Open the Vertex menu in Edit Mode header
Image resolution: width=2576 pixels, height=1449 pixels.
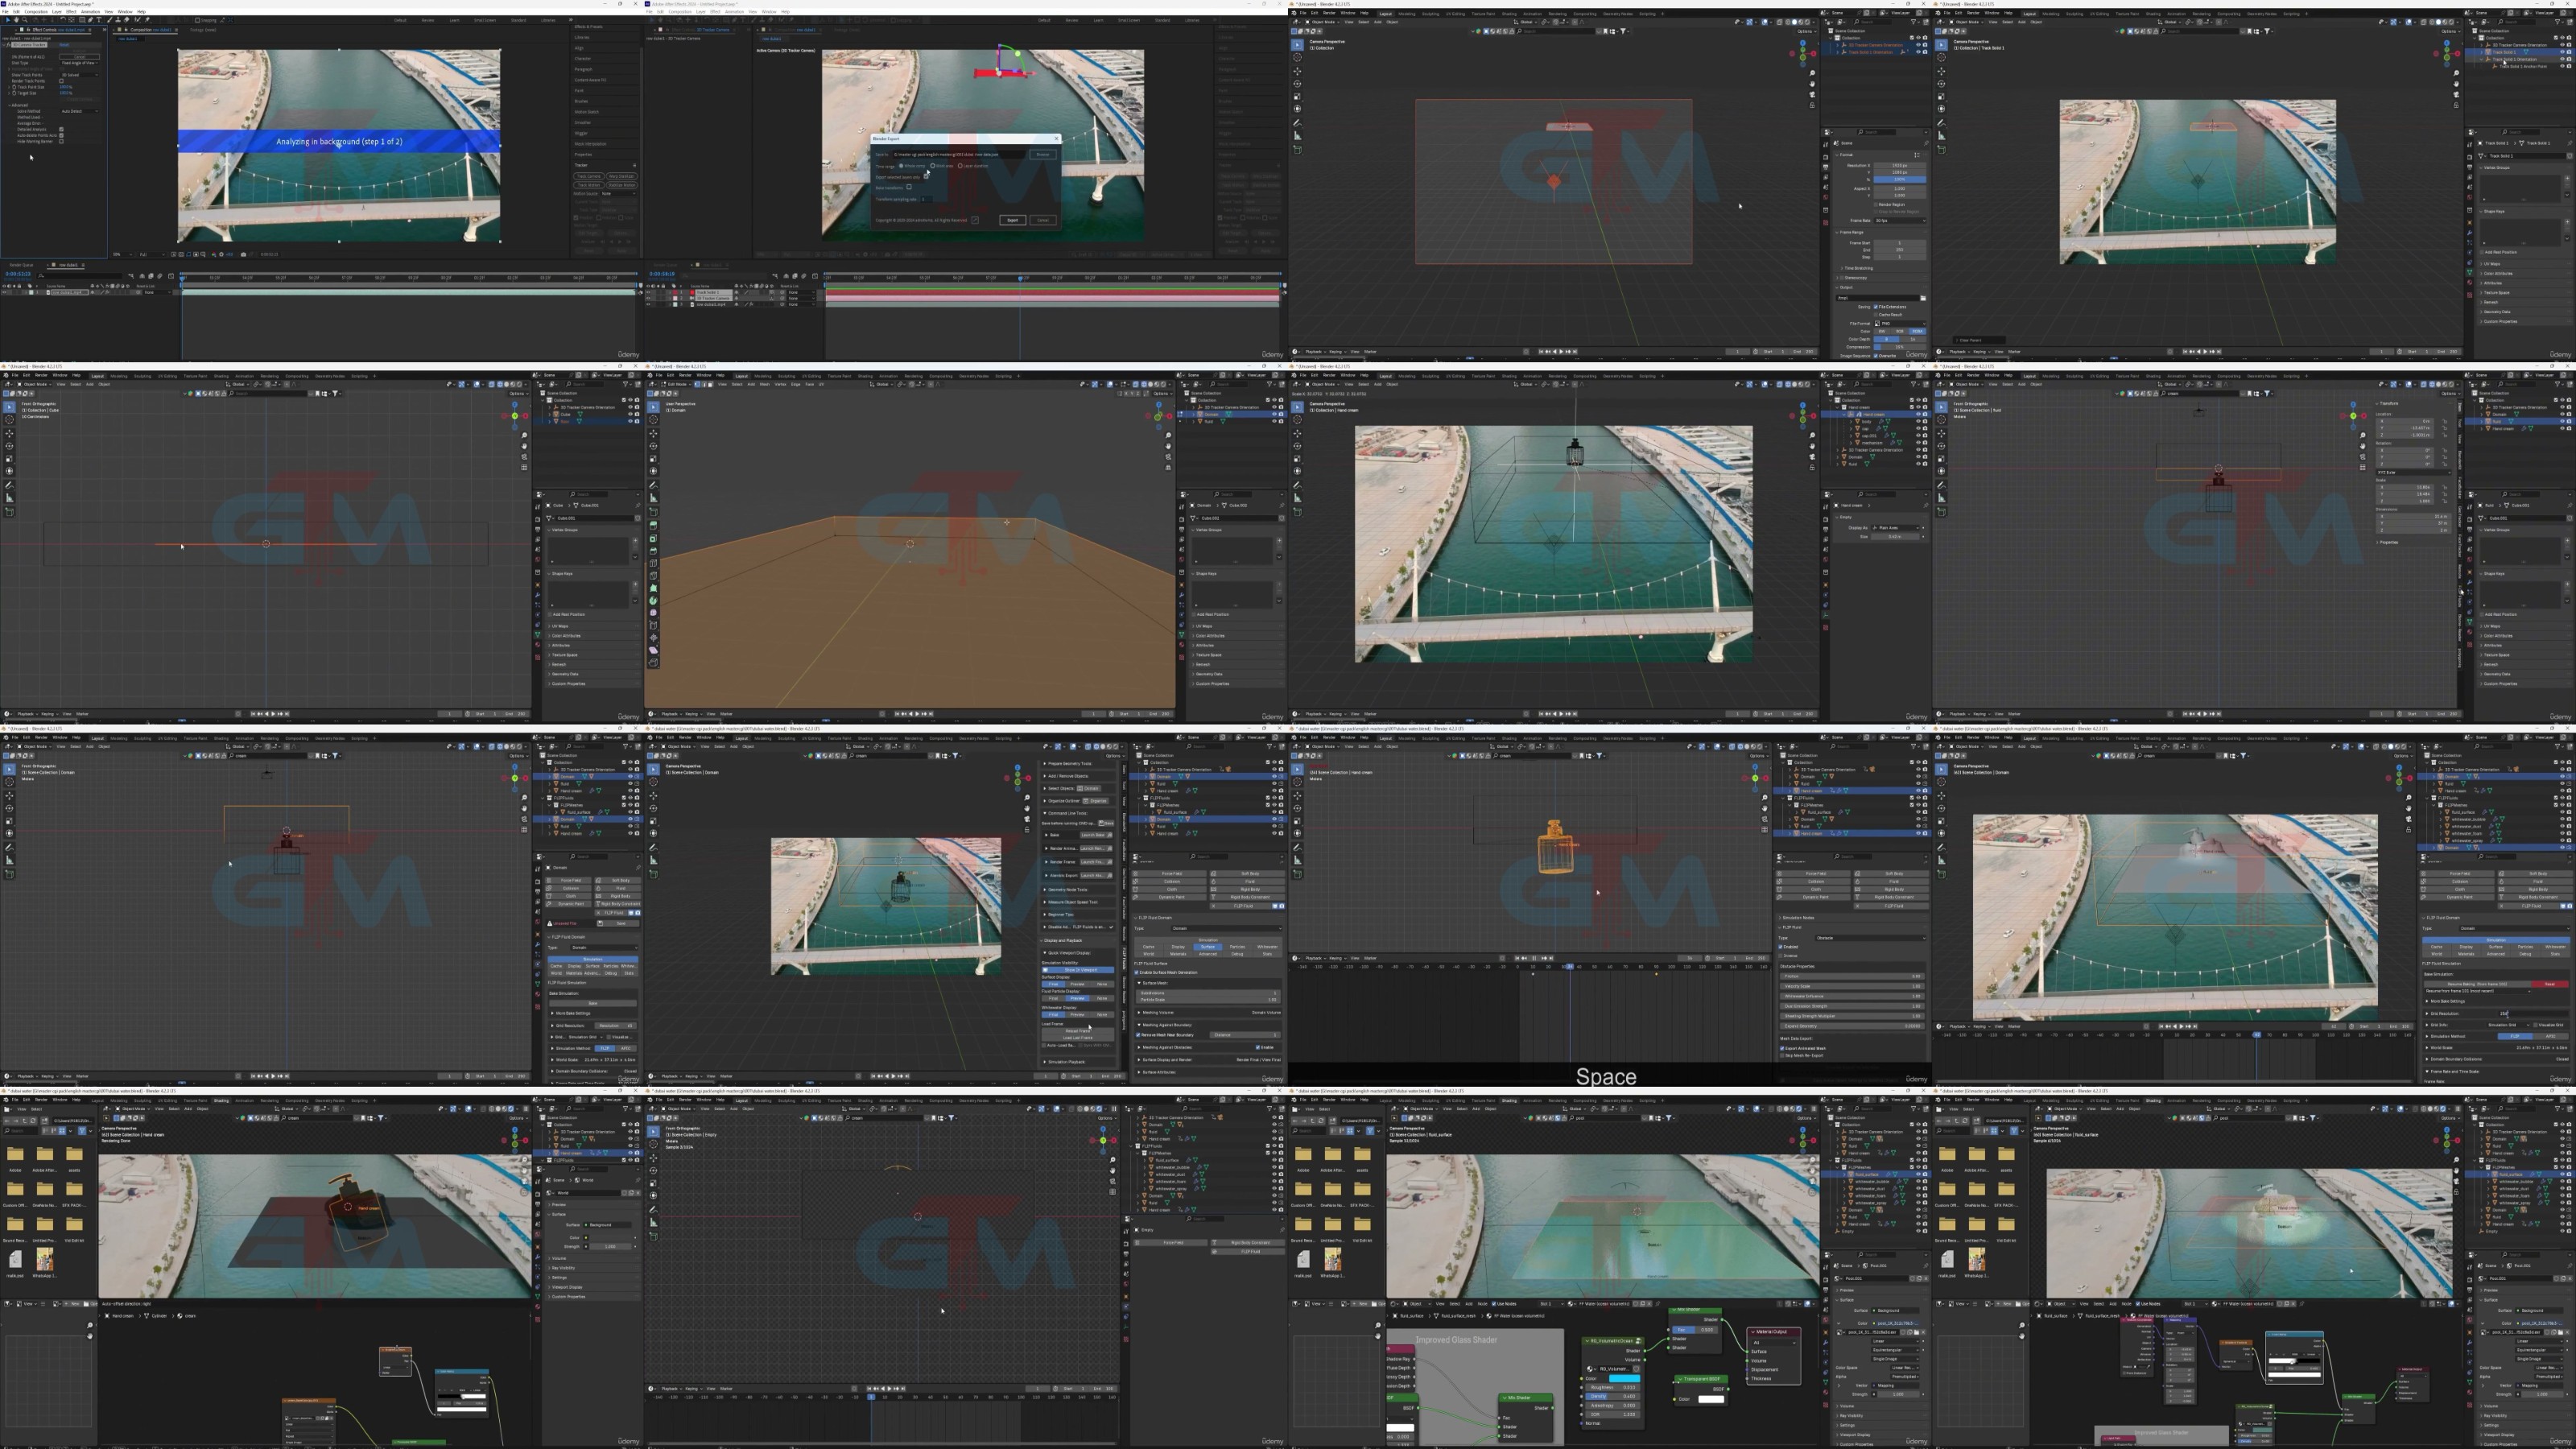pos(781,384)
